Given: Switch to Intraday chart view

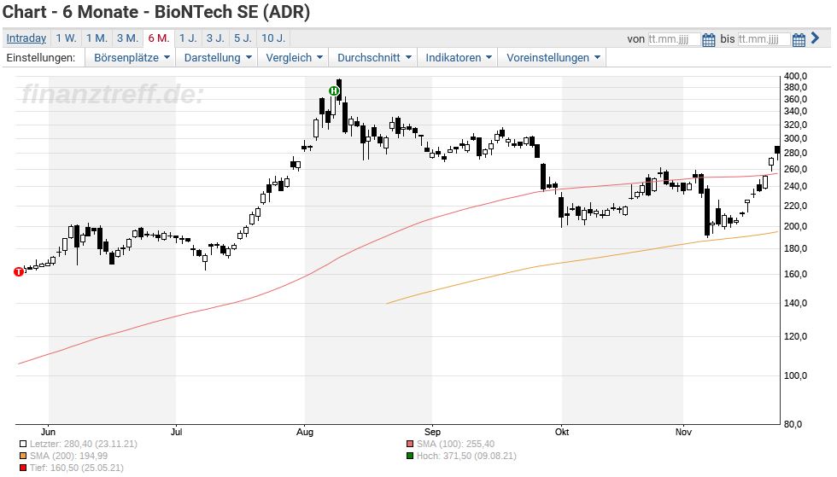Looking at the screenshot, I should click(26, 38).
